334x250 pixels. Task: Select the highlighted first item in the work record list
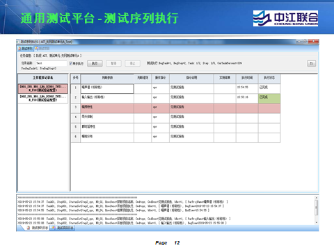pyautogui.click(x=43, y=88)
